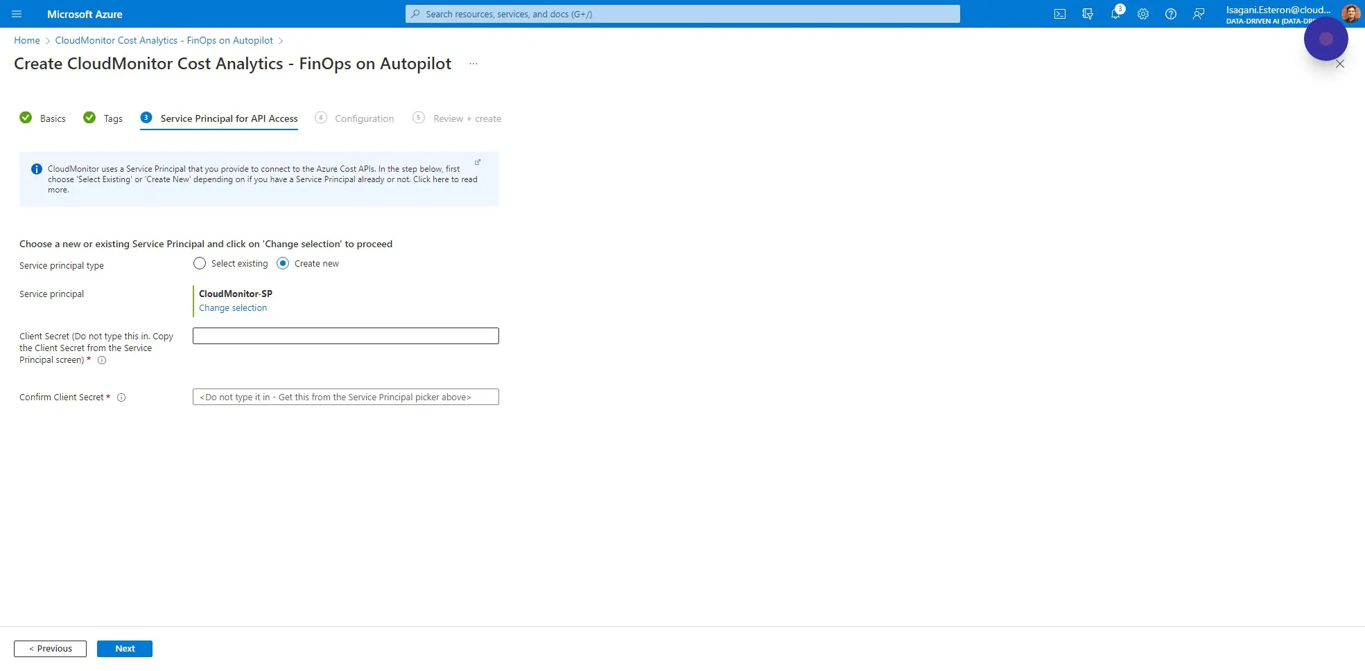
Task: Select the 'Create new' radio button
Action: (283, 263)
